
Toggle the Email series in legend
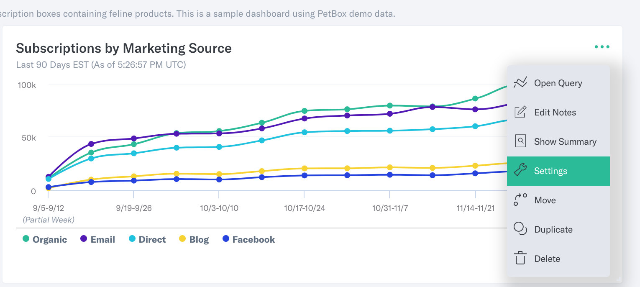pos(97,239)
